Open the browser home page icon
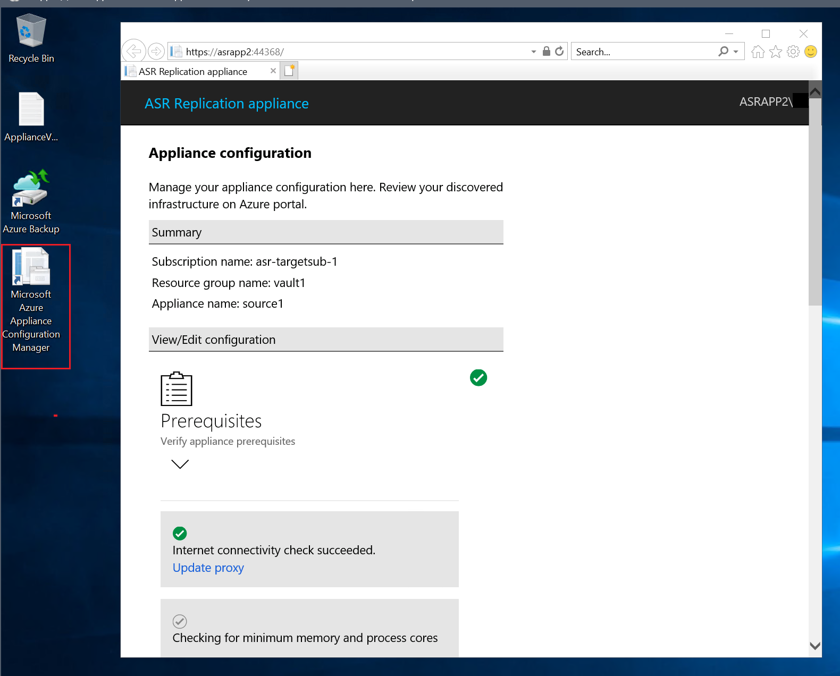The height and width of the screenshot is (676, 840). tap(758, 52)
